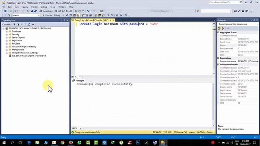Click the Activity Monitor icon in Object Explorer
Screen dimensions: 260x146
click(x=33, y=24)
